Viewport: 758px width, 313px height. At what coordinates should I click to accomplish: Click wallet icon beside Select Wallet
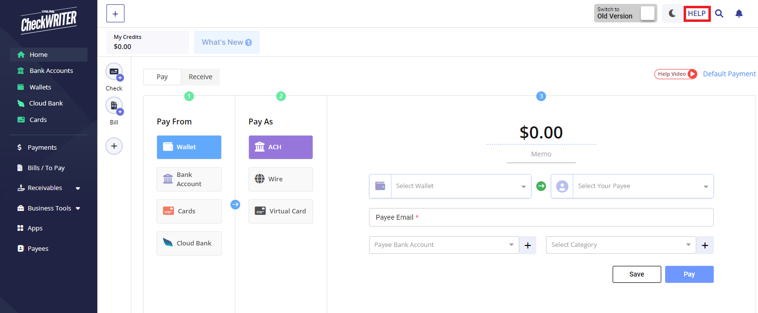[380, 186]
